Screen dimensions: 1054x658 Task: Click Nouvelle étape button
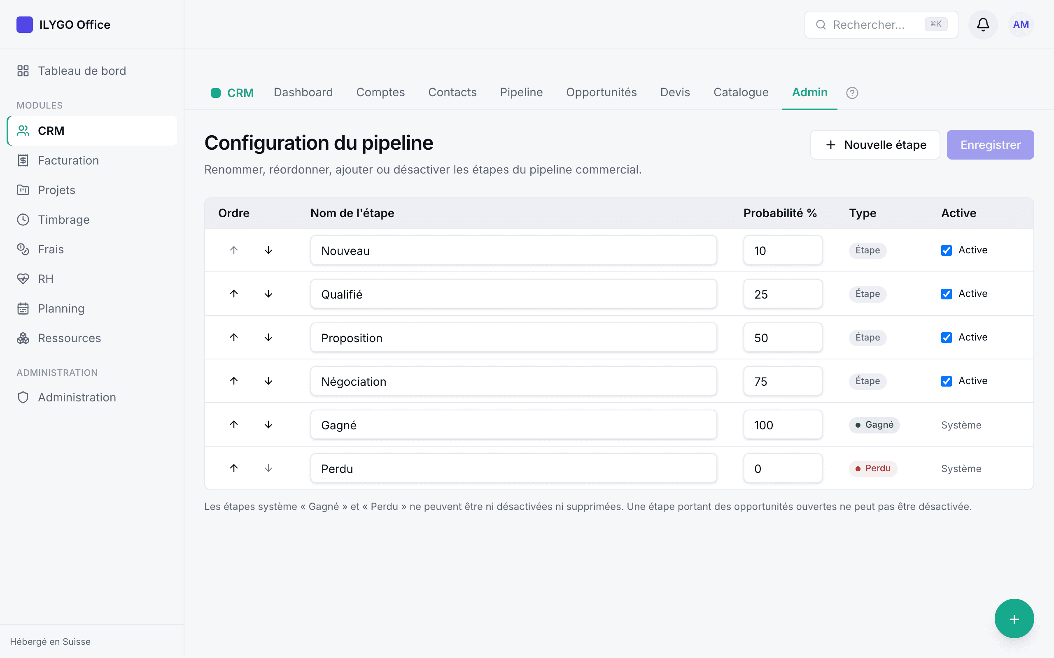(874, 145)
